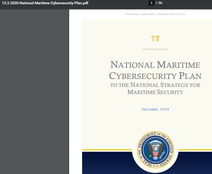The width and height of the screenshot is (212, 174).
Task: Click the 'December 2020' date text
Action: [155, 109]
